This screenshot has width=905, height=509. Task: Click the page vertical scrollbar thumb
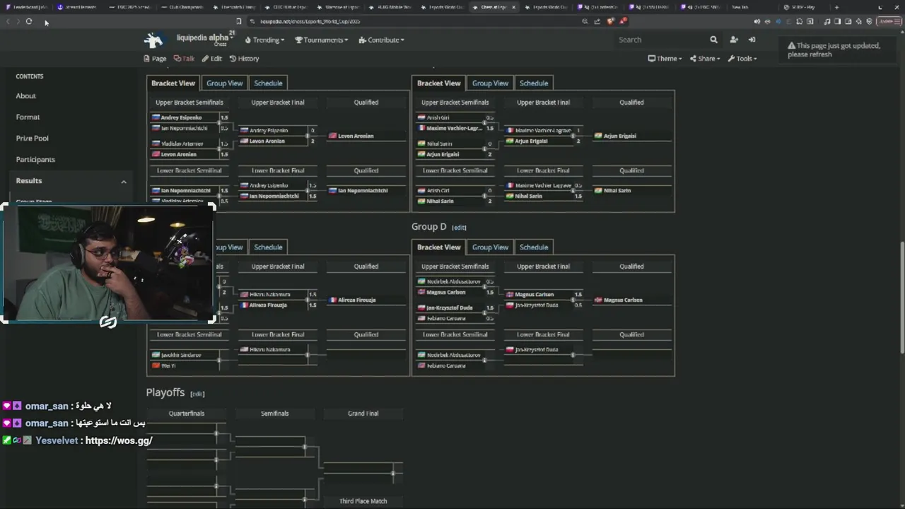pos(901,297)
